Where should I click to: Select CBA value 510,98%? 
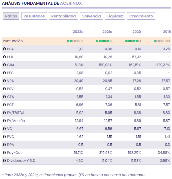105,65
